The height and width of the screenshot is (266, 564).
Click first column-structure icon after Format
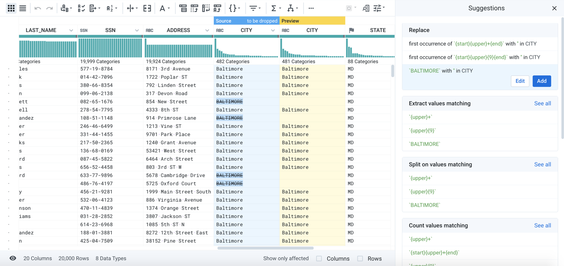(x=183, y=8)
